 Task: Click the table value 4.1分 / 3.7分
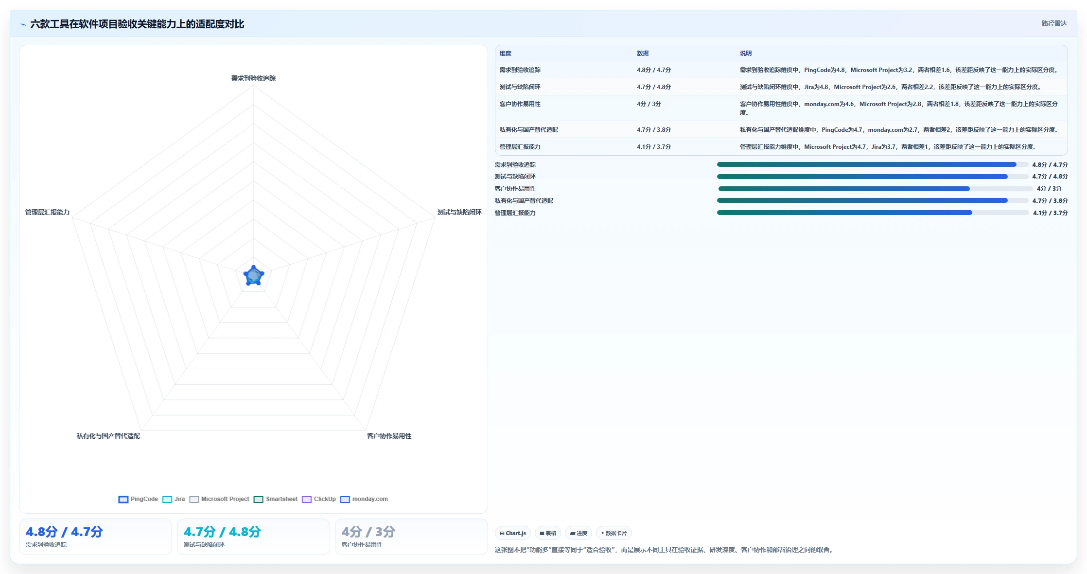coord(654,147)
